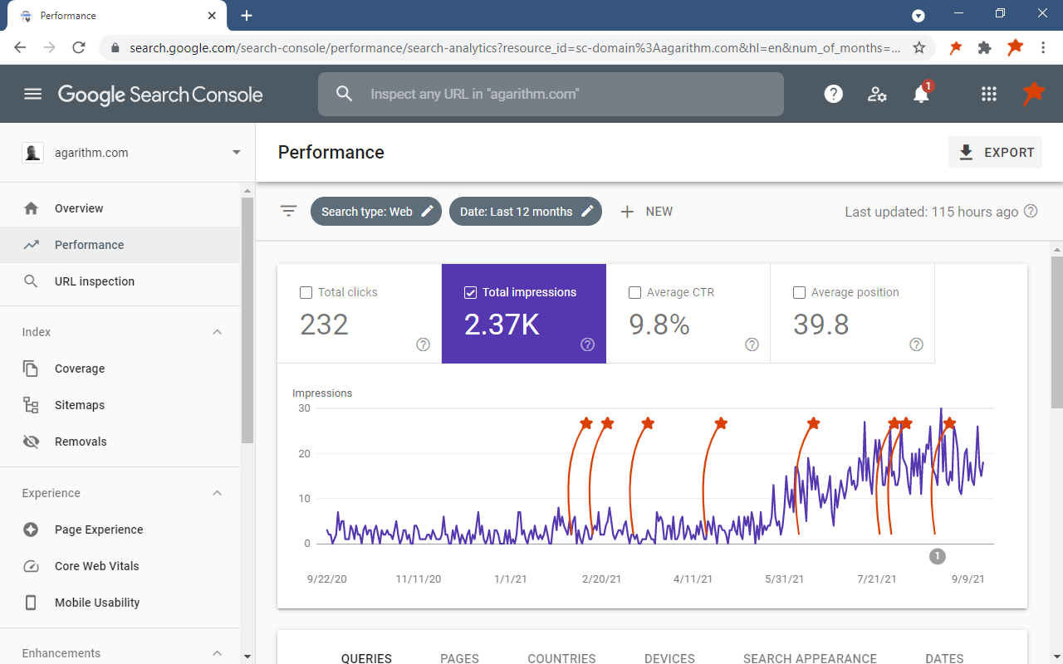Image resolution: width=1063 pixels, height=664 pixels.
Task: Collapse the Experience section
Action: pos(217,493)
